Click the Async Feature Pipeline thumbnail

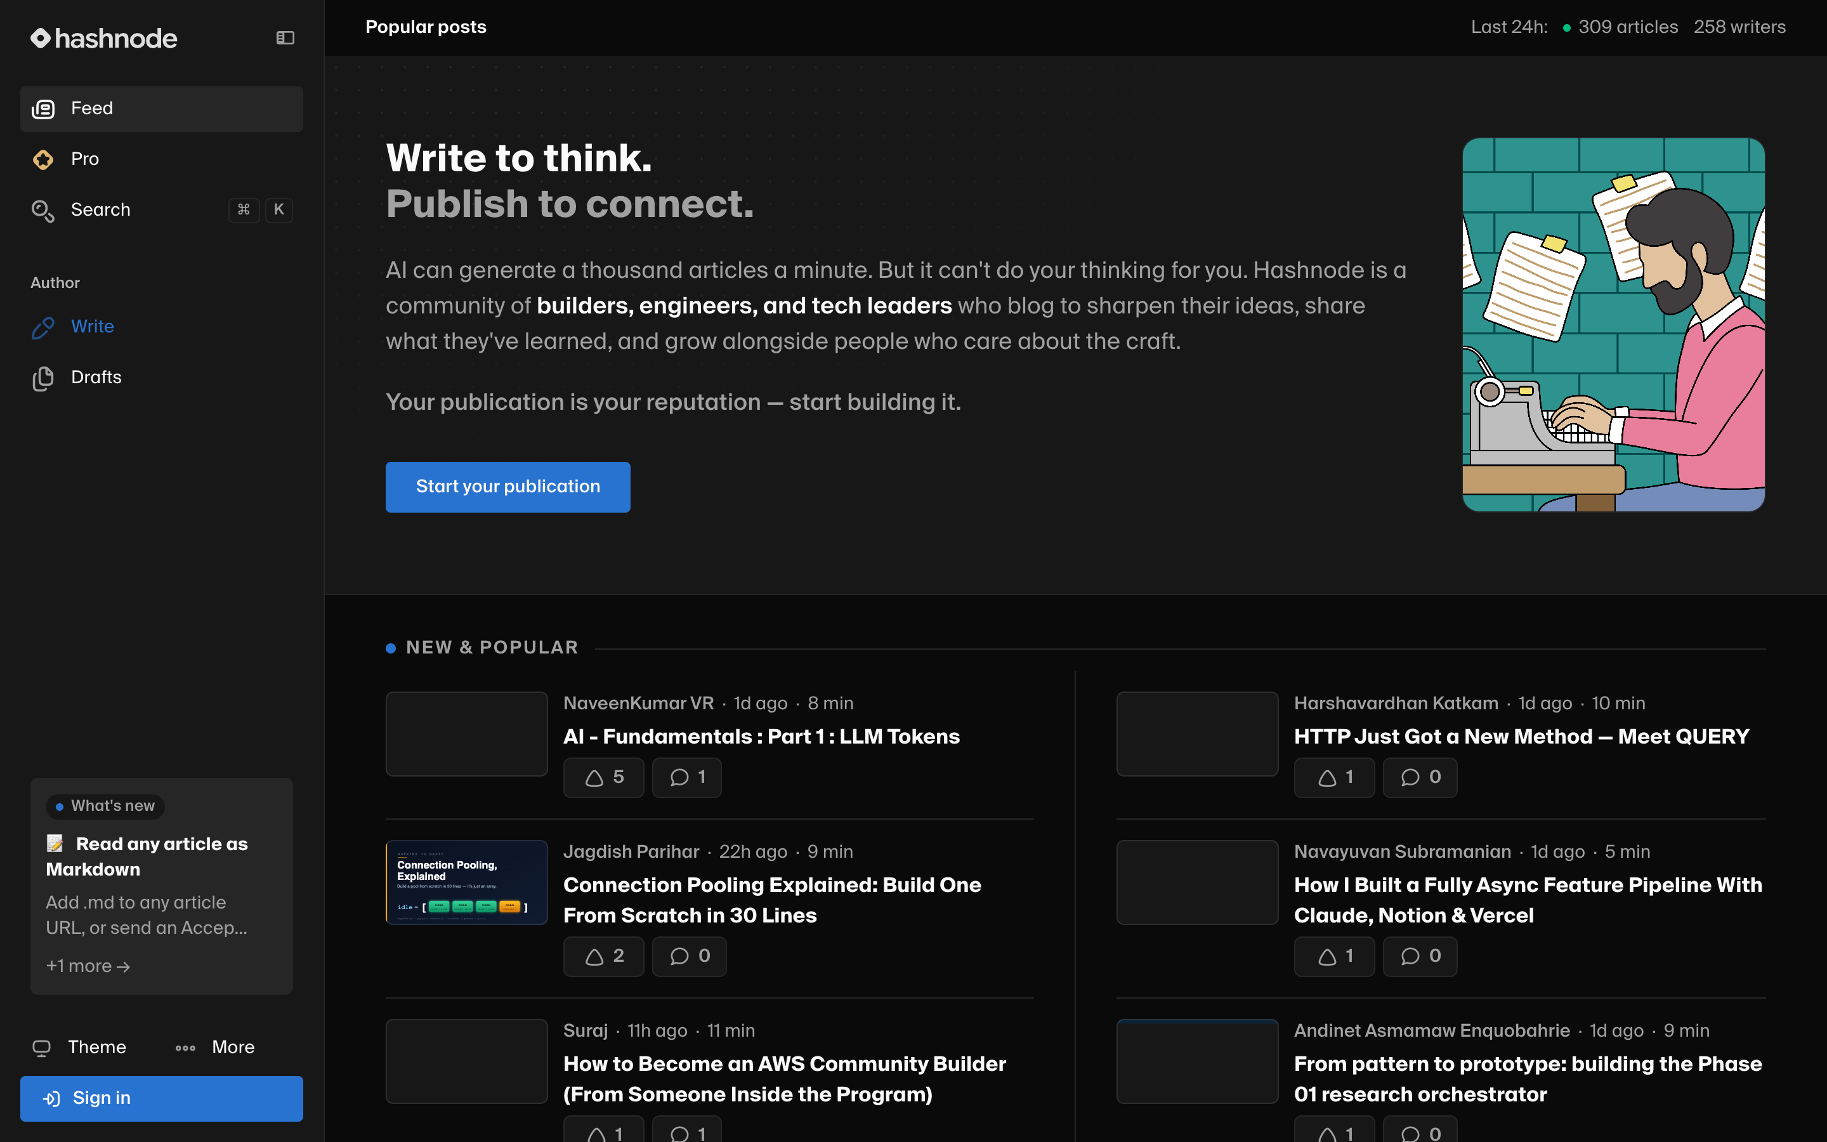point(1197,882)
